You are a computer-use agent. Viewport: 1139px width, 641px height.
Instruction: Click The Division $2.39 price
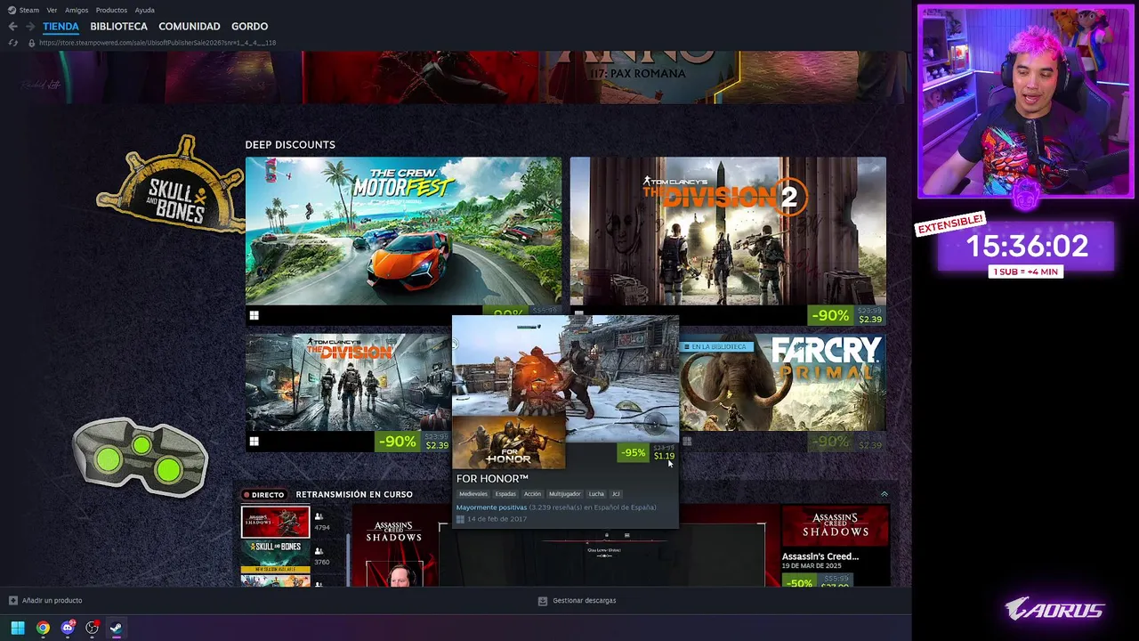[437, 445]
